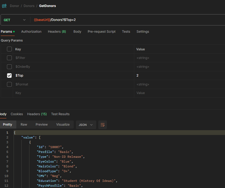
Task: Open the Pre-request Script tab
Action: tap(102, 32)
